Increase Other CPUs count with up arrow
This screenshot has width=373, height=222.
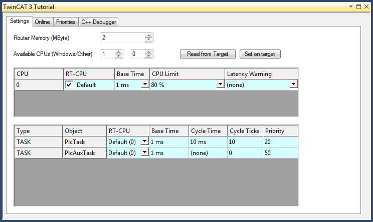[x=149, y=52]
